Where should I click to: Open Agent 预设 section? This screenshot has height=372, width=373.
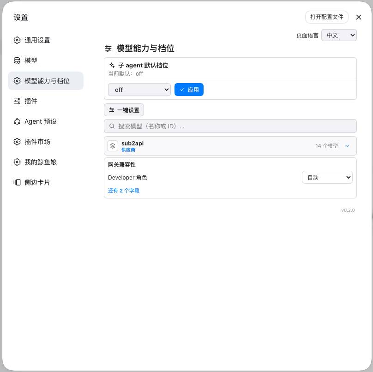point(46,121)
